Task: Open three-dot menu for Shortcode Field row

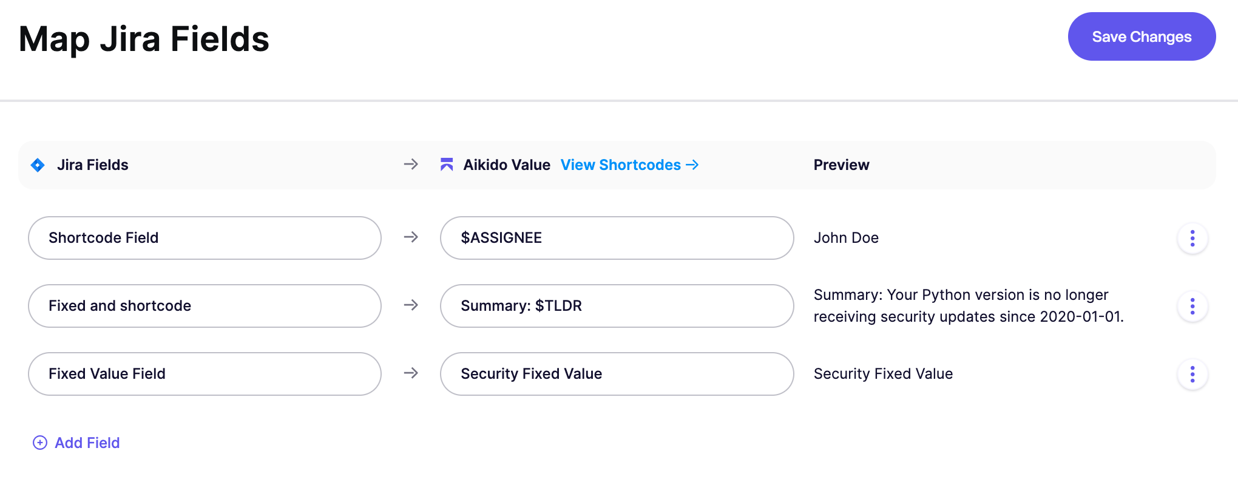Action: pos(1192,238)
